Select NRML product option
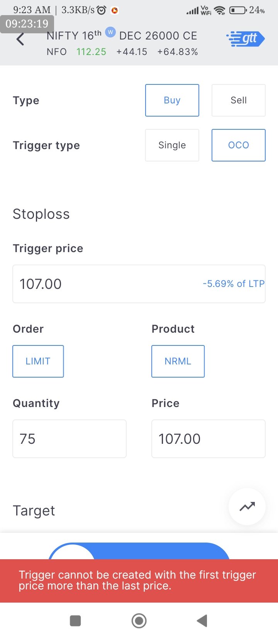This screenshot has height=639, width=278. click(x=178, y=361)
